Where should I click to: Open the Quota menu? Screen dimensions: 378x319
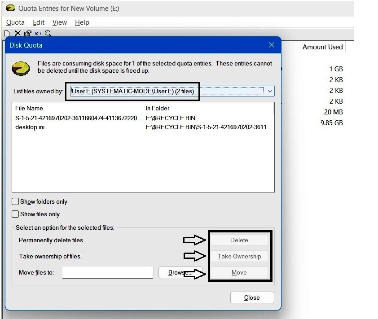pyautogui.click(x=15, y=22)
